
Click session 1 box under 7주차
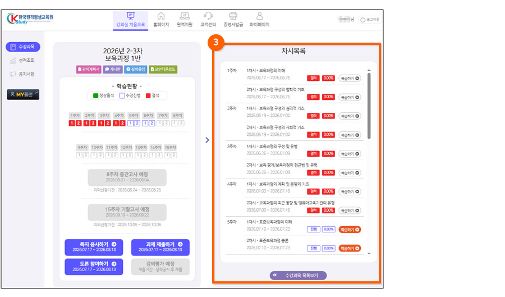click(x=160, y=123)
